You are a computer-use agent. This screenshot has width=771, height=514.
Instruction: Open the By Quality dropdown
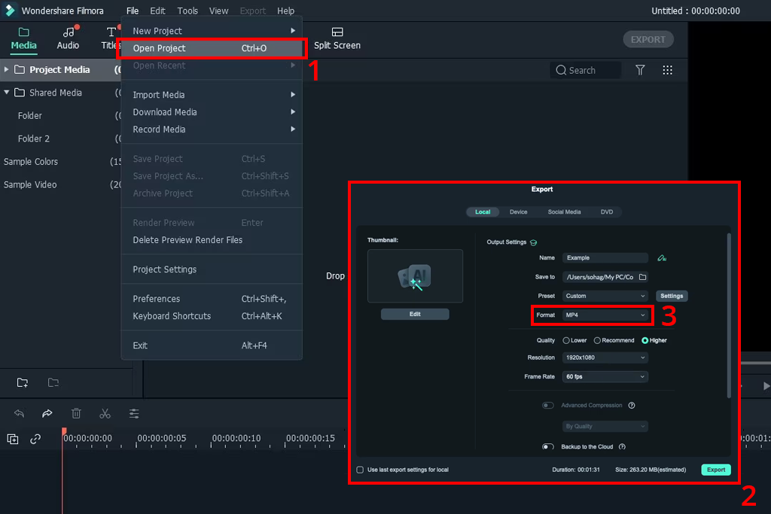click(605, 427)
